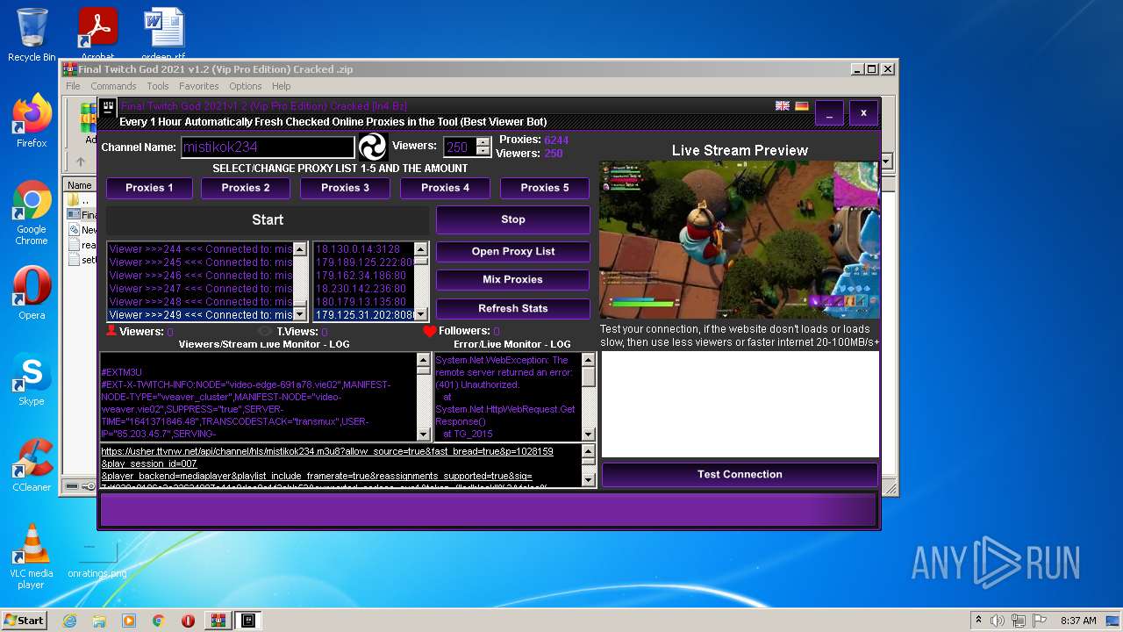Click the Start button of the viewer bot

click(x=268, y=220)
